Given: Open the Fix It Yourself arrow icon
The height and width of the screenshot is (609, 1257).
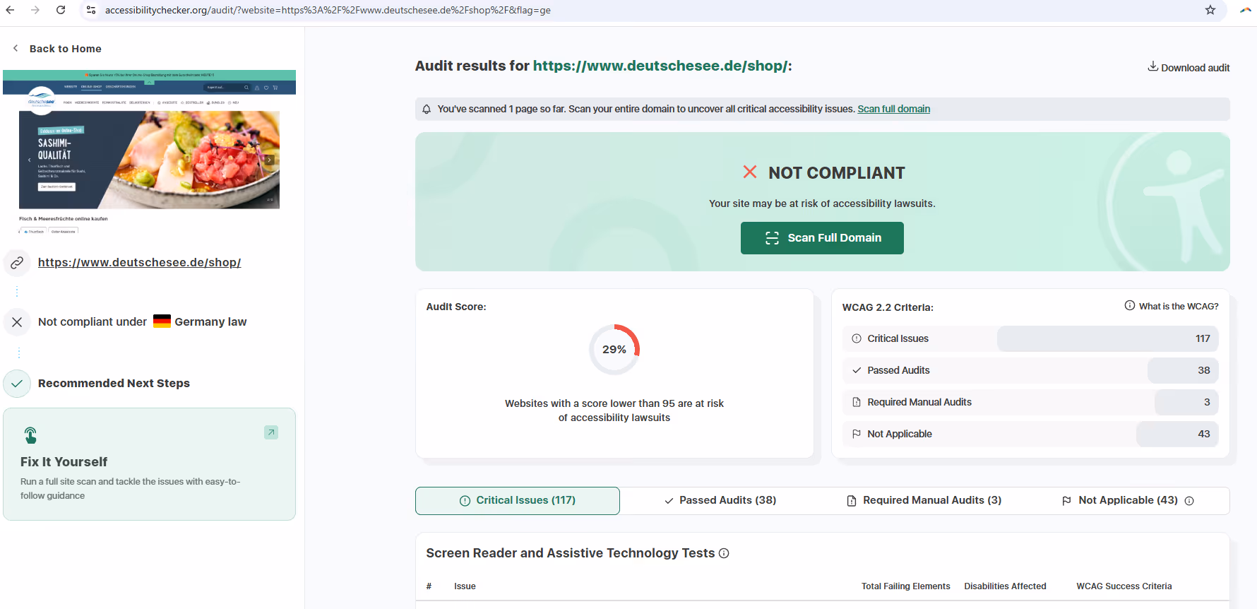Looking at the screenshot, I should 271,432.
